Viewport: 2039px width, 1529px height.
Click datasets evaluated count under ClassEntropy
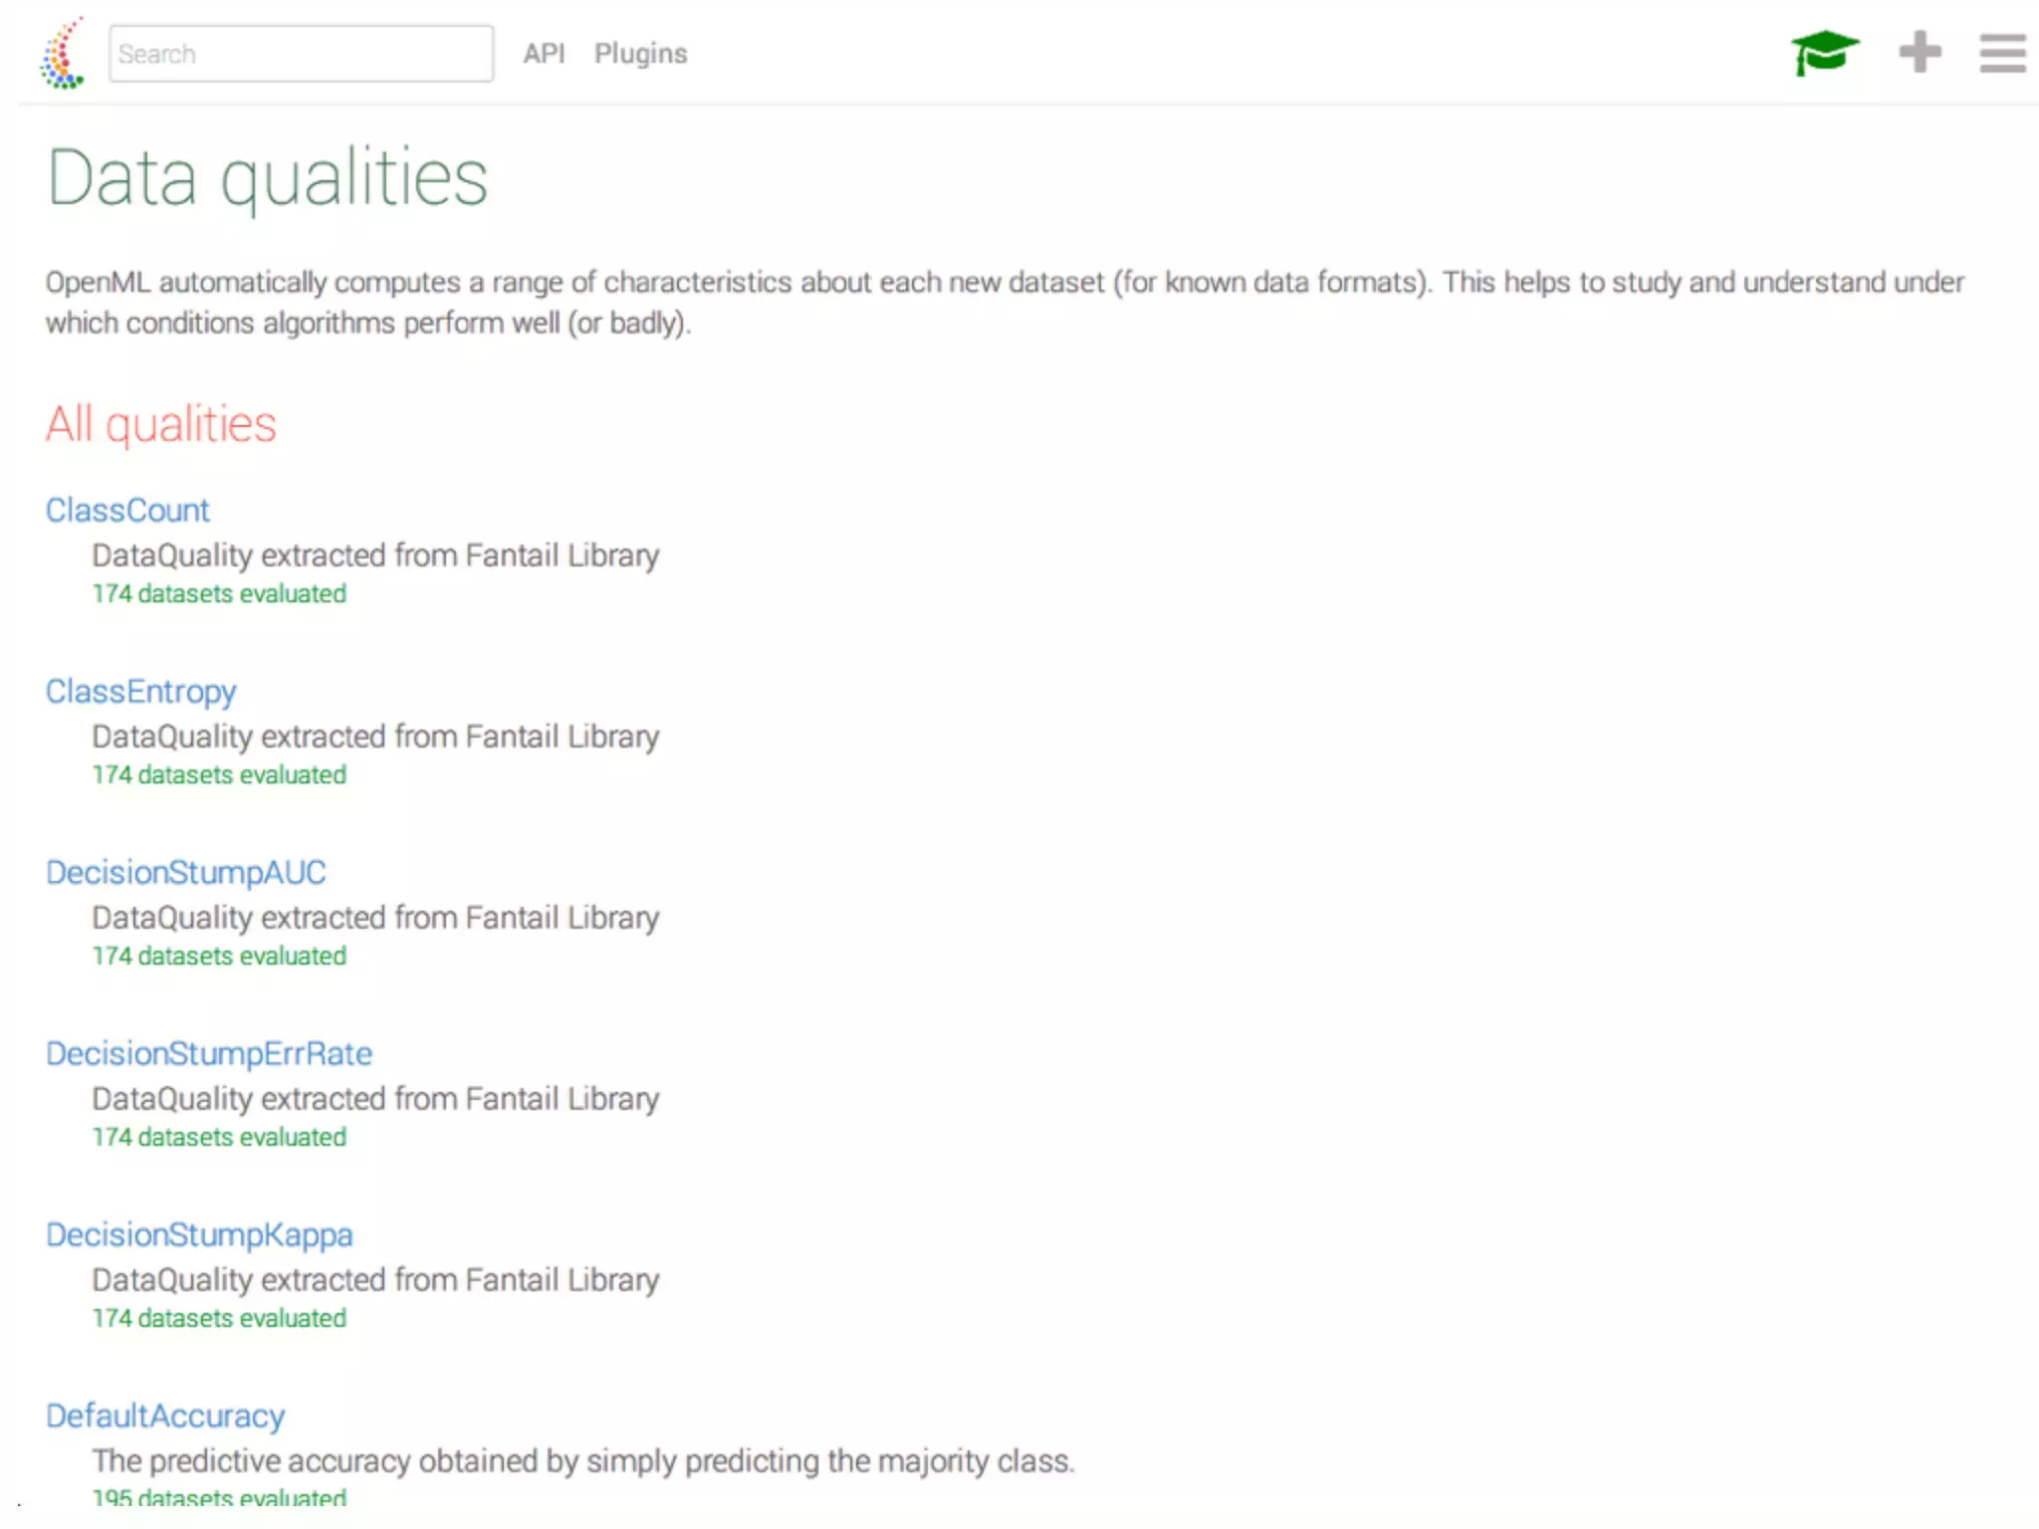point(219,775)
